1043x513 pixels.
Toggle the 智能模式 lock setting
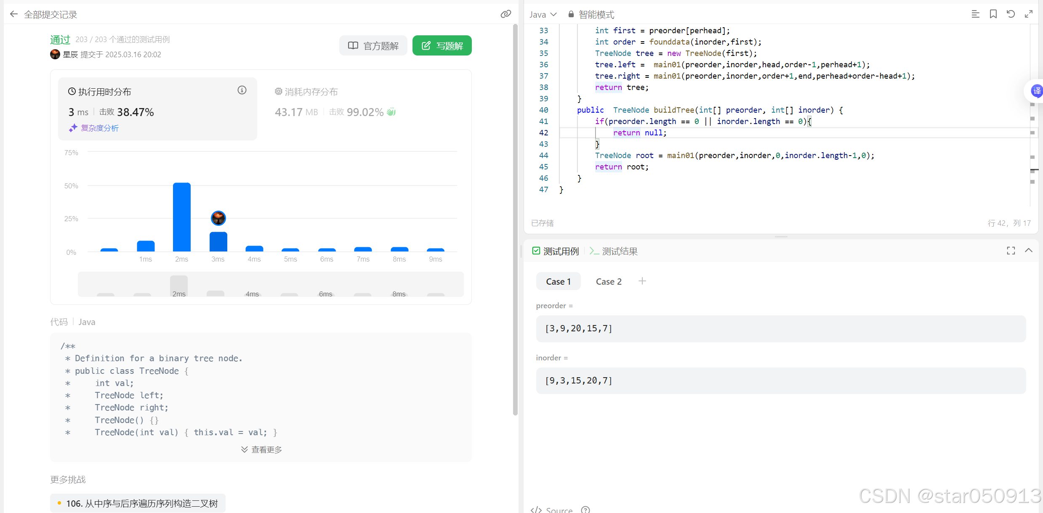(x=591, y=15)
